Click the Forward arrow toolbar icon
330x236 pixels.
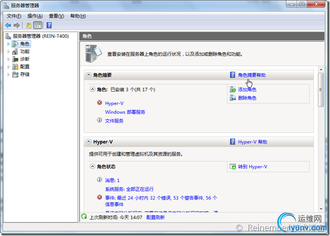[16, 26]
